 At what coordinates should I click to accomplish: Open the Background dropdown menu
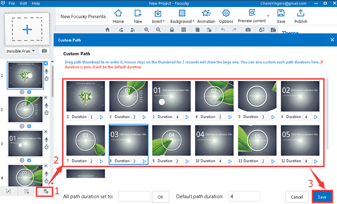point(182,21)
